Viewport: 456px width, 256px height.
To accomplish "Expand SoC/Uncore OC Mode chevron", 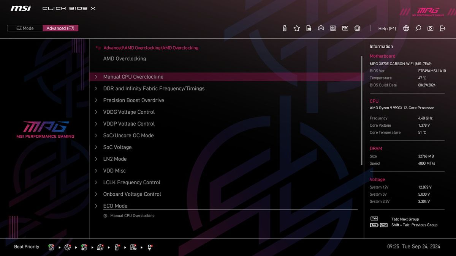I will [96, 135].
